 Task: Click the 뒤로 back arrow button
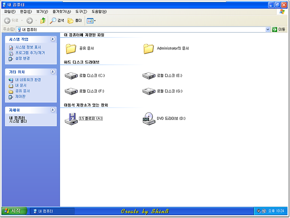point(7,20)
